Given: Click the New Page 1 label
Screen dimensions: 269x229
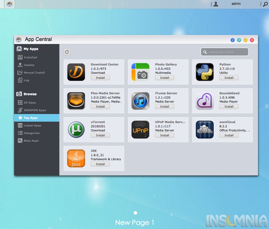Looking at the screenshot, I should (x=135, y=223).
